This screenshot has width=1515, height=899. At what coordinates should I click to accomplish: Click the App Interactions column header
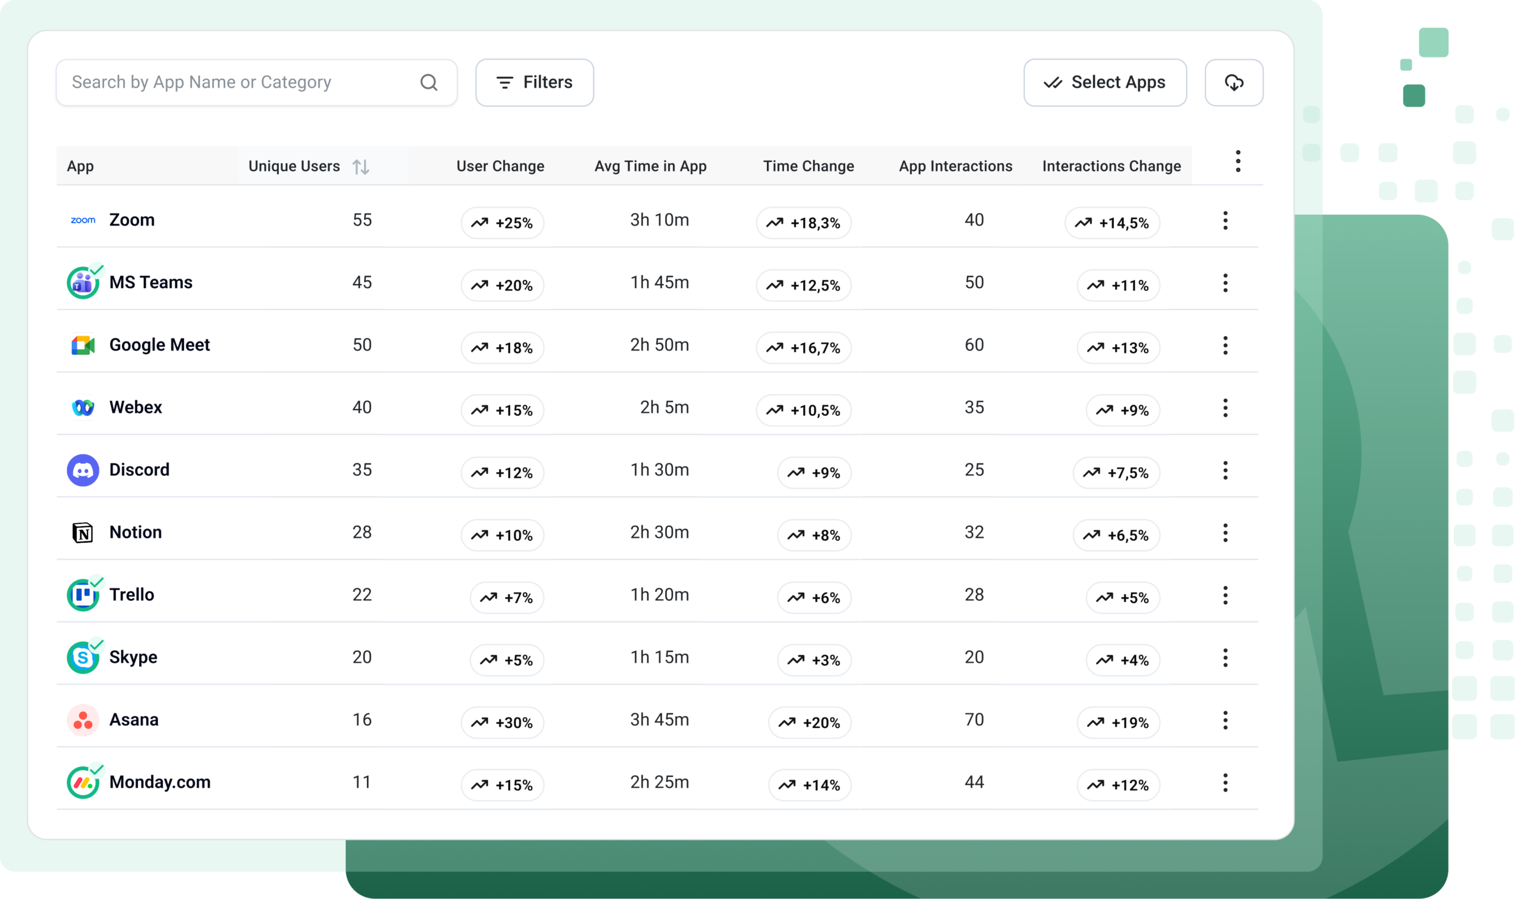tap(956, 166)
